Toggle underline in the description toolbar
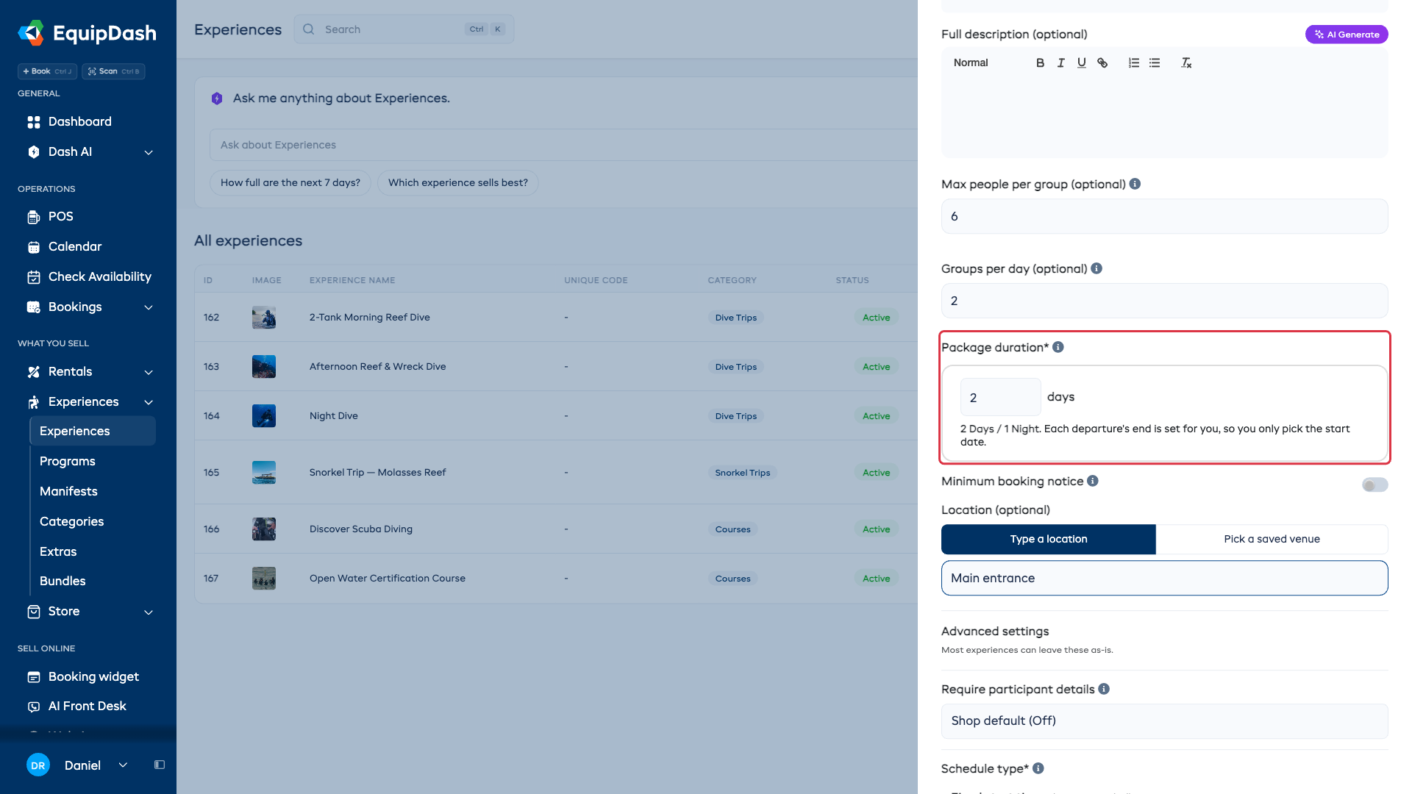 coord(1081,63)
